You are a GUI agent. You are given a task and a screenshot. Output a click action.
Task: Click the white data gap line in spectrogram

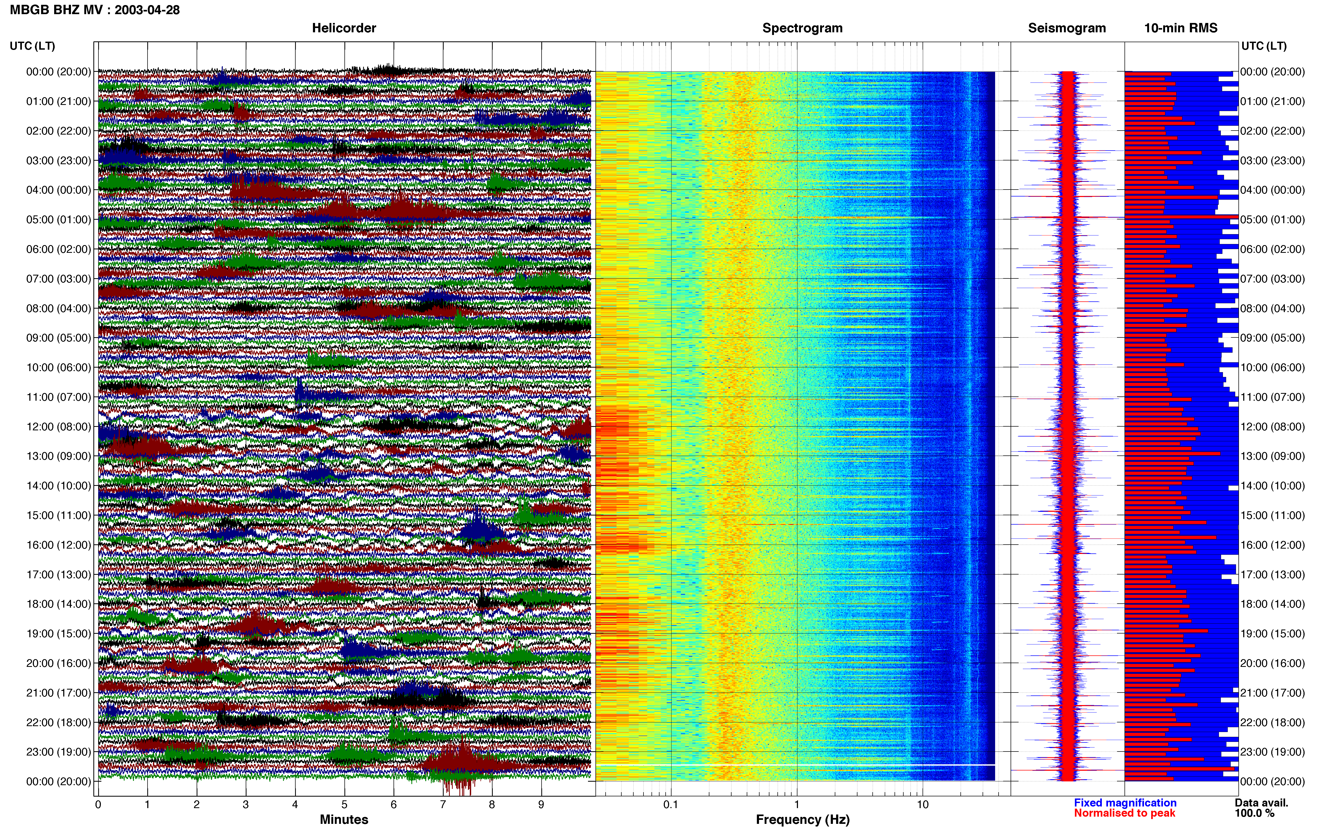pos(795,765)
